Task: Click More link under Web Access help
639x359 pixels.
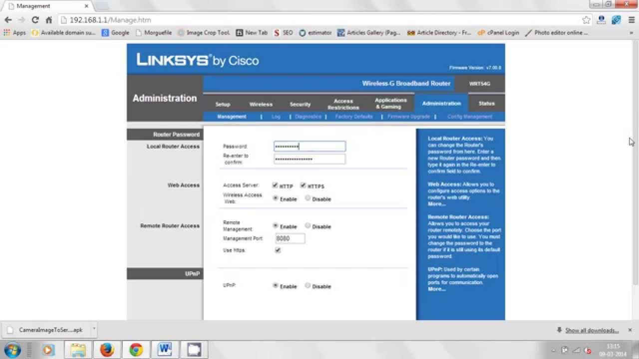Action: click(x=436, y=204)
